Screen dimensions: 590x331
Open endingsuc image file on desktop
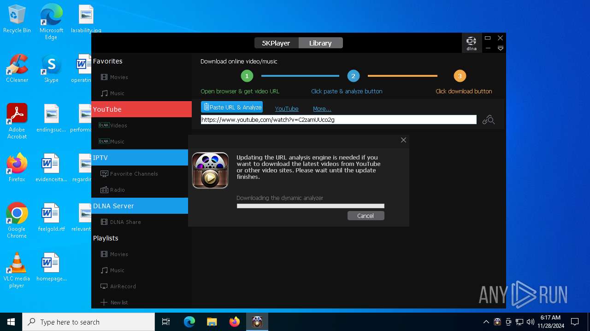pyautogui.click(x=51, y=118)
